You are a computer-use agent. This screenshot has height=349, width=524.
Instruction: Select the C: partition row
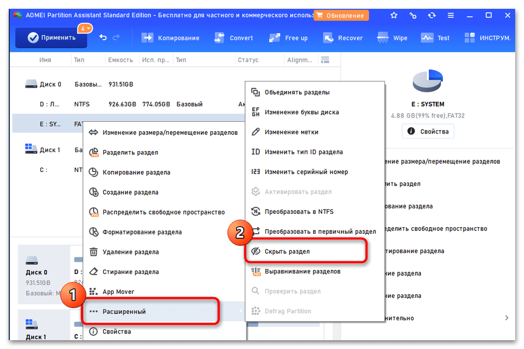click(48, 170)
